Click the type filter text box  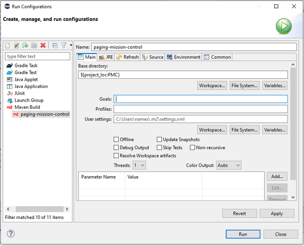pyautogui.click(x=38, y=57)
